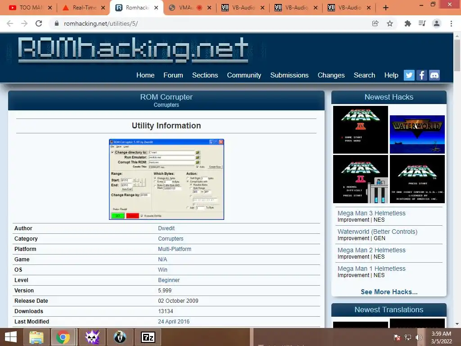Open the Multi-Platform platform link
Screen dimensions: 461x346
coord(174,249)
